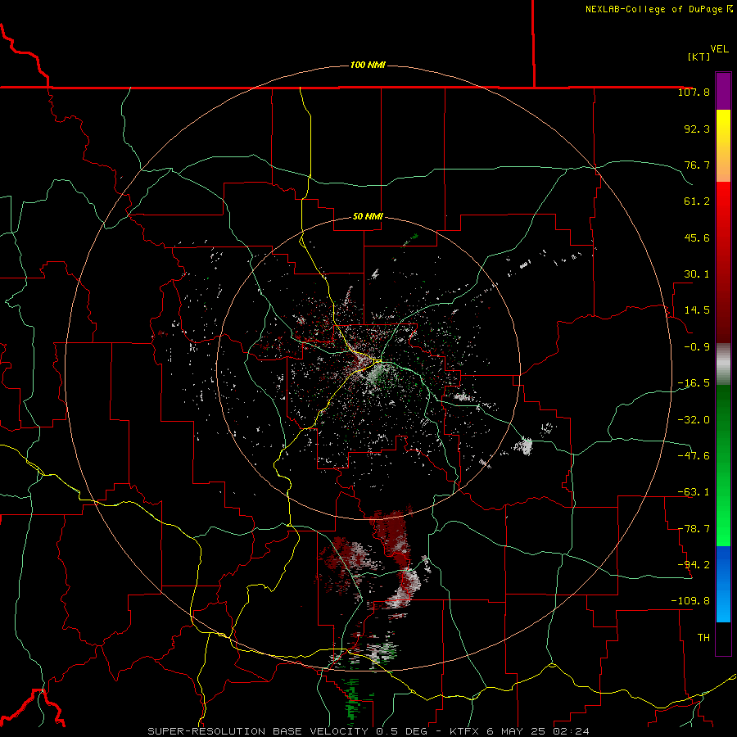Click the [KT] units label
Viewport: 737px width, 737px height.
[x=699, y=57]
